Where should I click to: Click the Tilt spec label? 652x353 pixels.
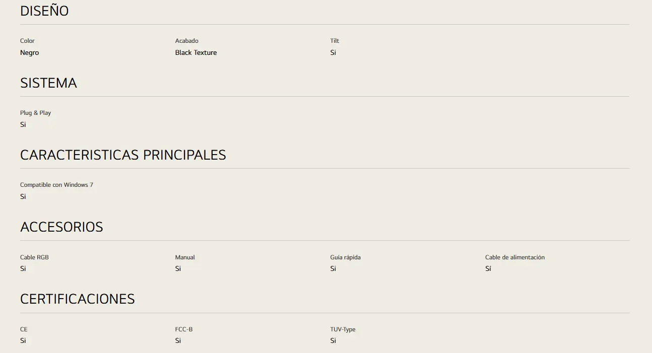[335, 41]
